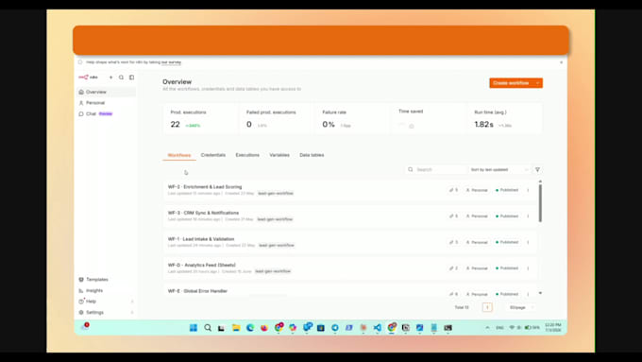Follow the 'our survey' link in the banner
This screenshot has height=362, width=642.
(x=171, y=62)
